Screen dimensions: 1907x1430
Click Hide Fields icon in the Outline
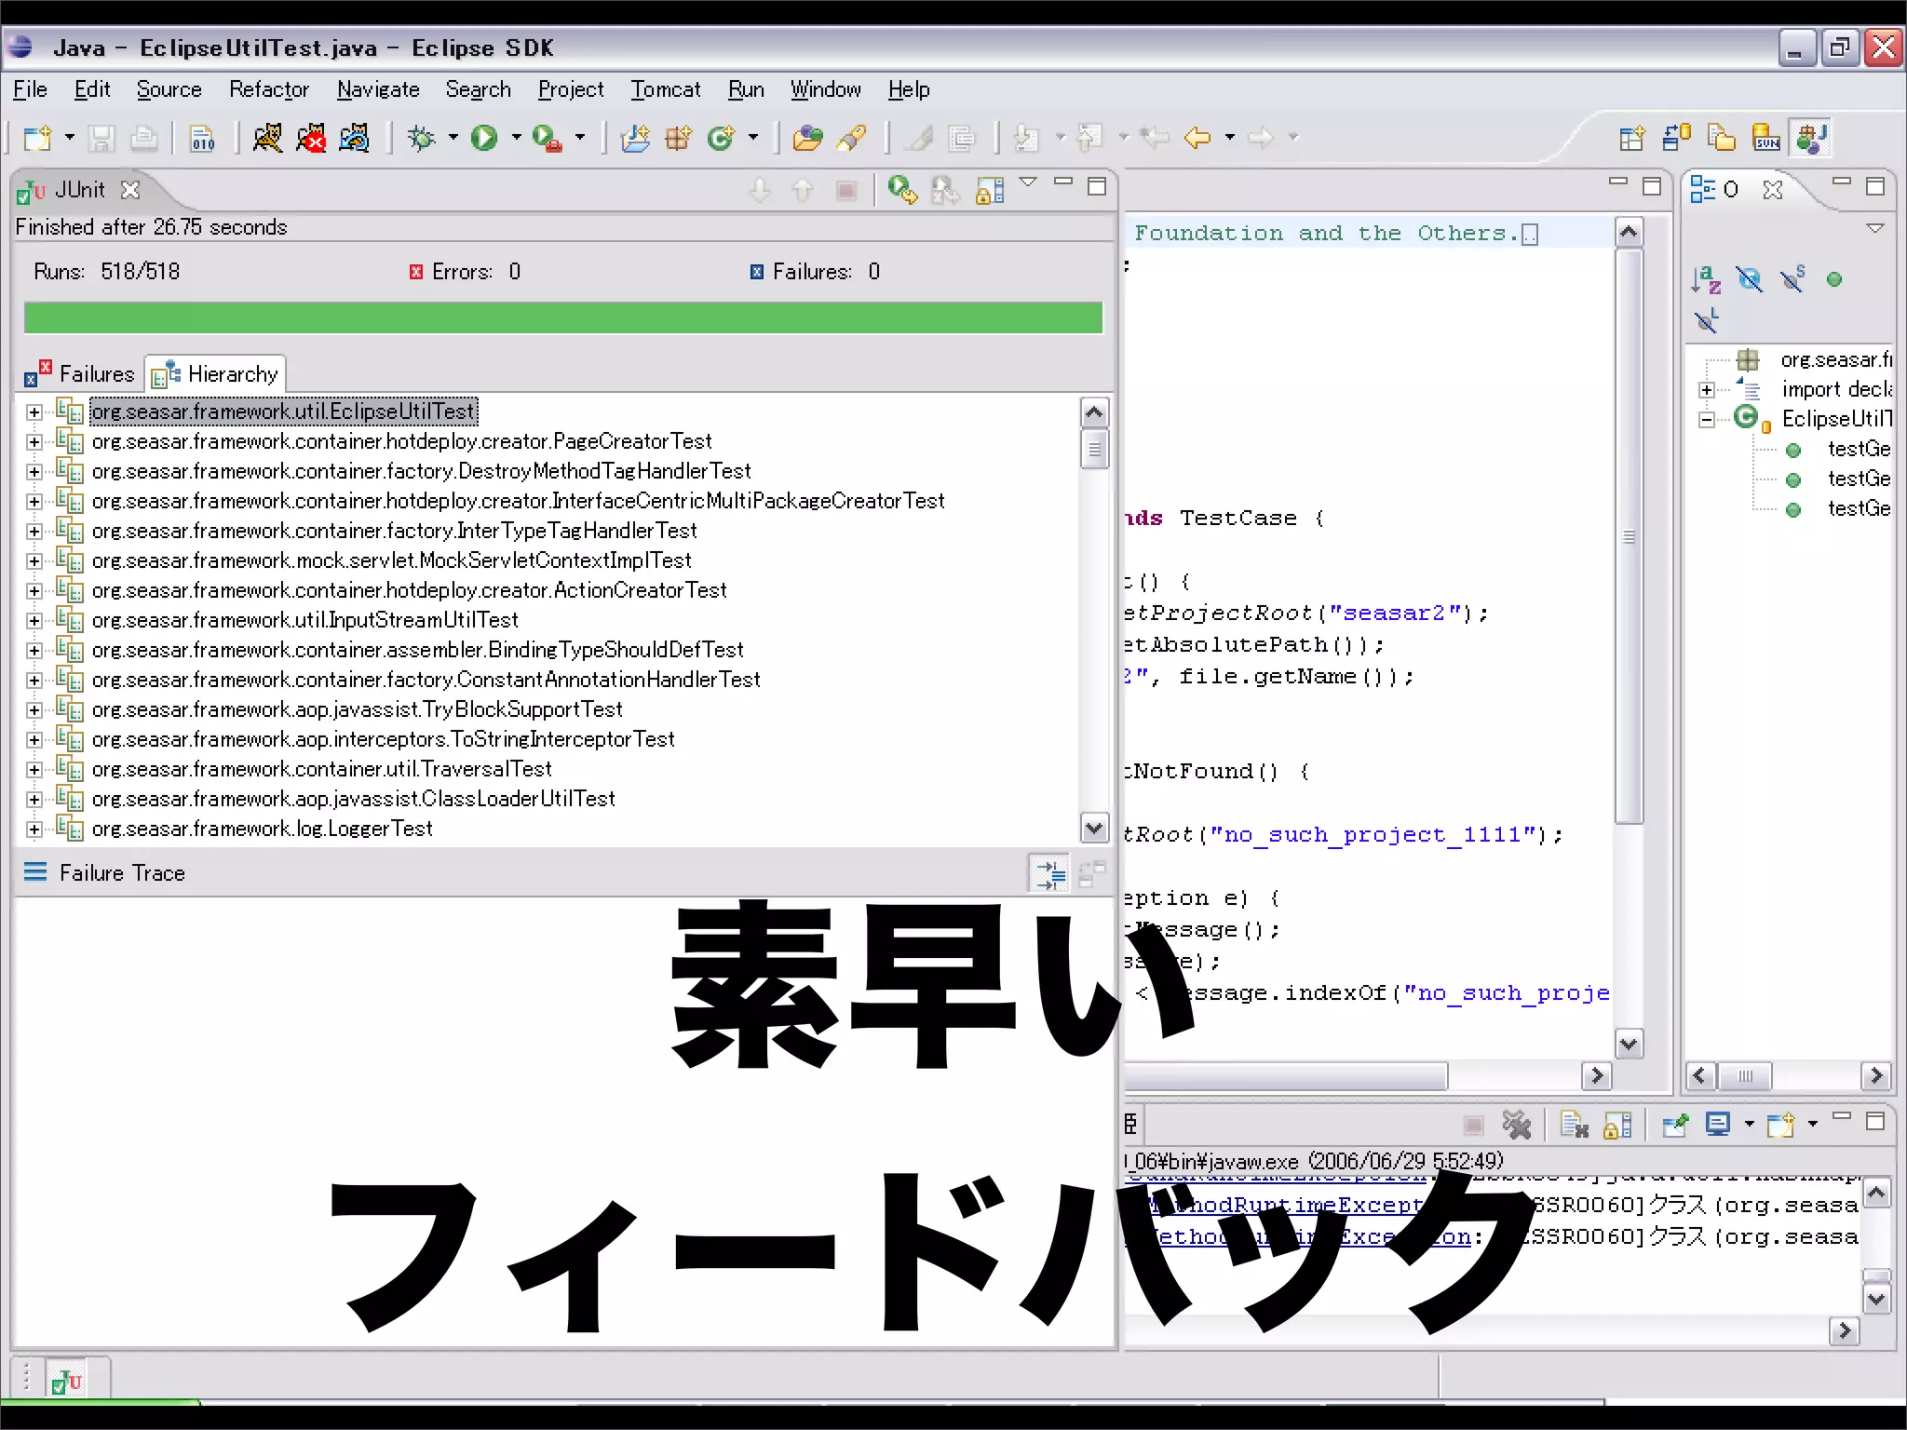point(1750,279)
